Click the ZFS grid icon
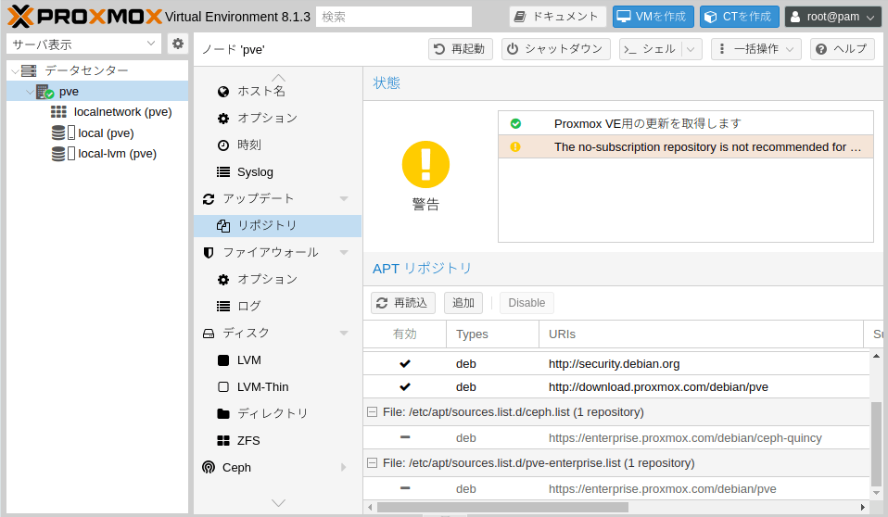The width and height of the screenshot is (888, 517). click(223, 440)
